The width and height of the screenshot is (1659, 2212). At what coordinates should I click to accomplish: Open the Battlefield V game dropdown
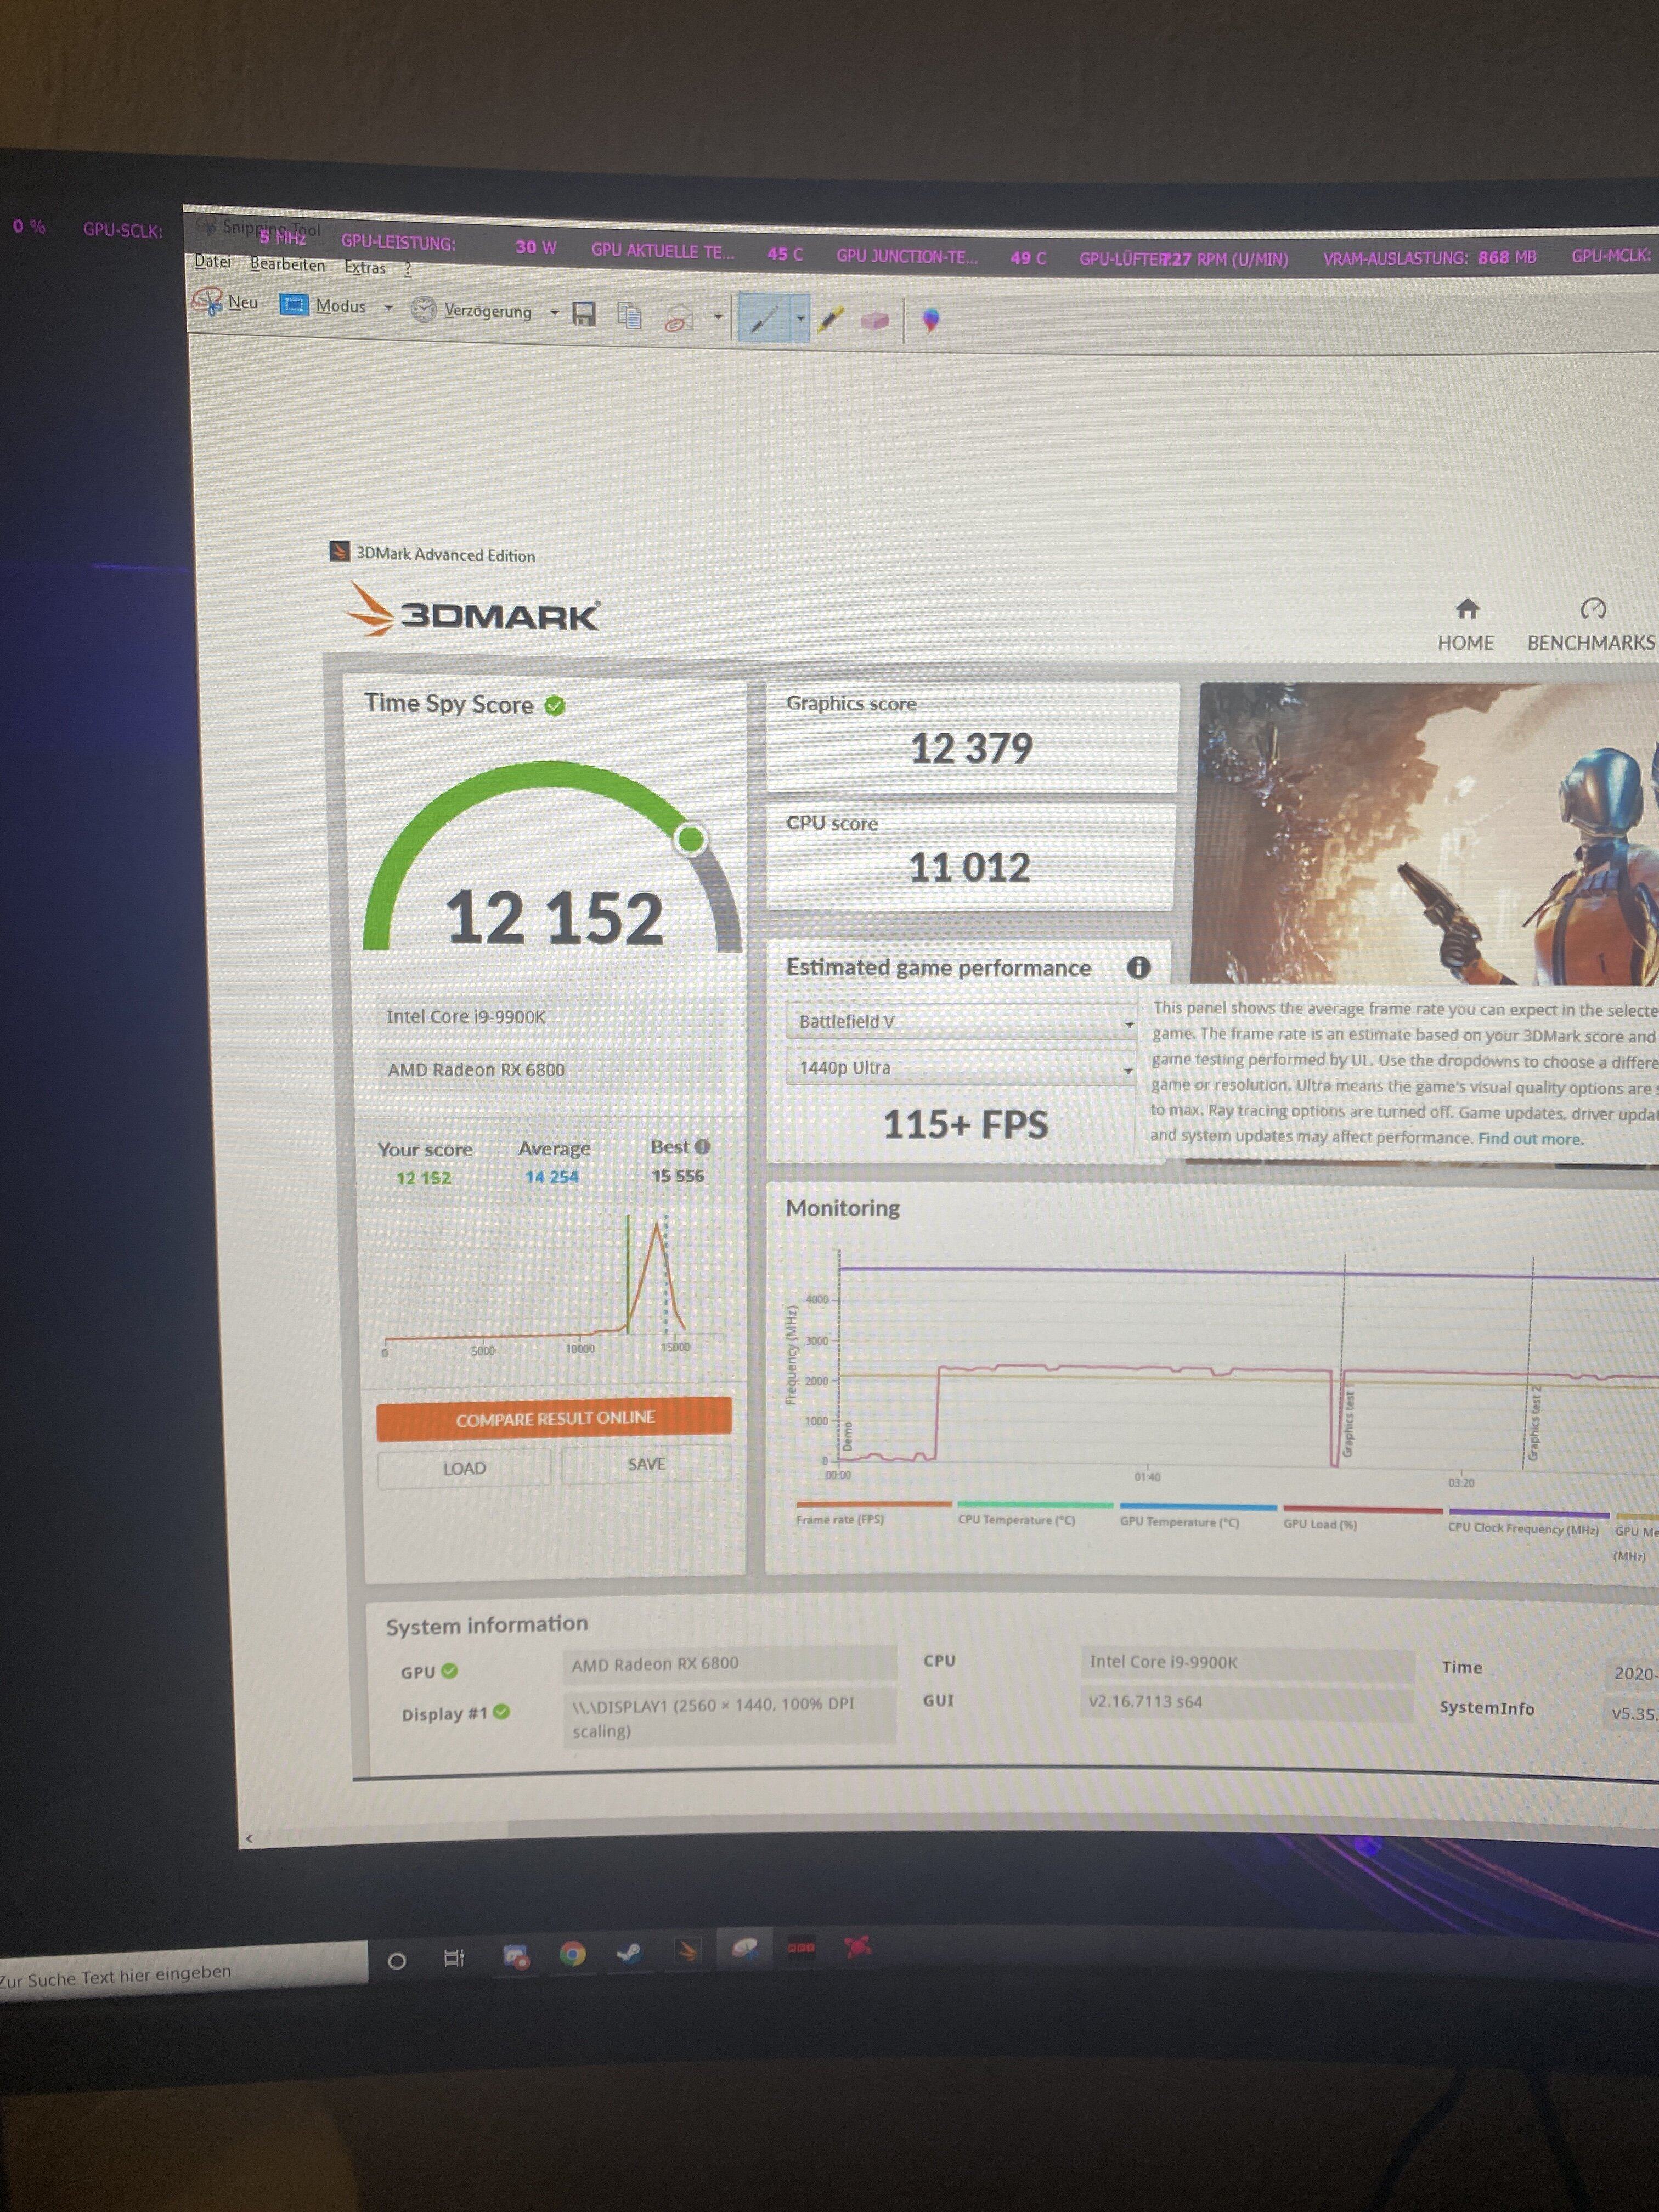click(962, 1021)
